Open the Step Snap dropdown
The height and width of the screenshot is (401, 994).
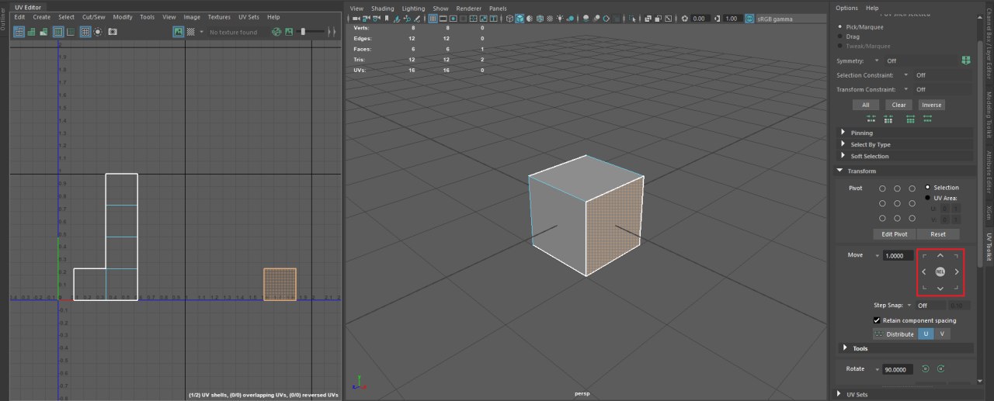click(x=908, y=306)
